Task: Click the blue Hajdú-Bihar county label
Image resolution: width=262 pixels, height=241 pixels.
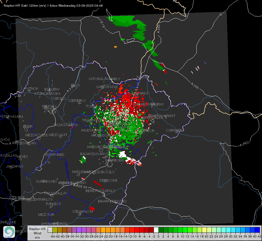Action: pyautogui.click(x=67, y=169)
